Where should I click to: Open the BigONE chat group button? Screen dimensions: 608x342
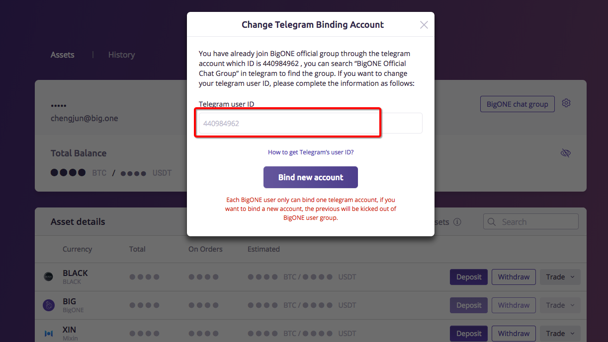[517, 104]
